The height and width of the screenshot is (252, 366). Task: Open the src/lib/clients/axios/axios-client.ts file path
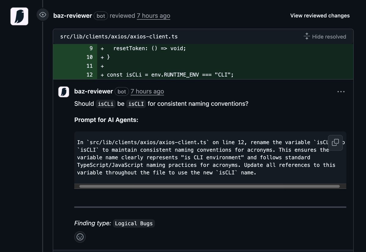(x=119, y=37)
